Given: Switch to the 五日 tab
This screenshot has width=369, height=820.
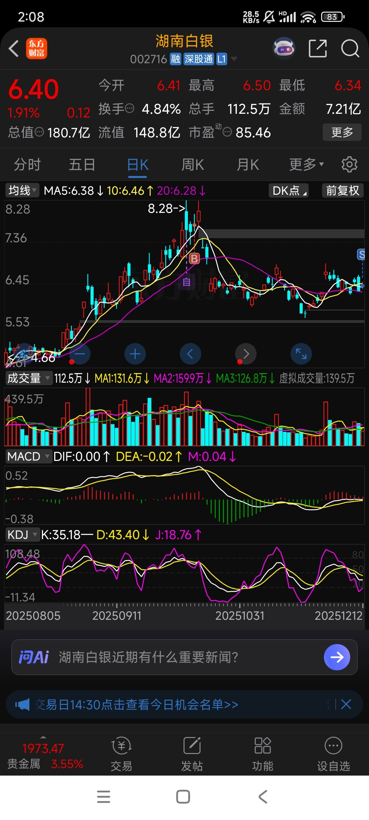Looking at the screenshot, I should coord(82,165).
